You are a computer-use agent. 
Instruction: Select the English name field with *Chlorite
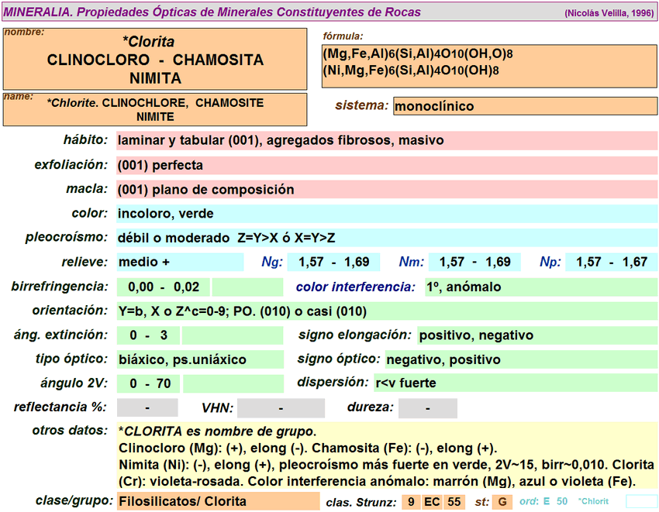click(x=155, y=109)
